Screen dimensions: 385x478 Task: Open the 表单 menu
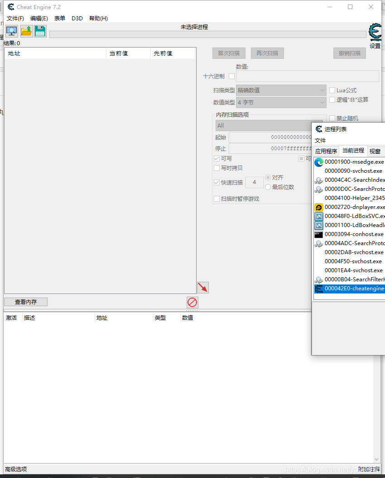click(60, 18)
